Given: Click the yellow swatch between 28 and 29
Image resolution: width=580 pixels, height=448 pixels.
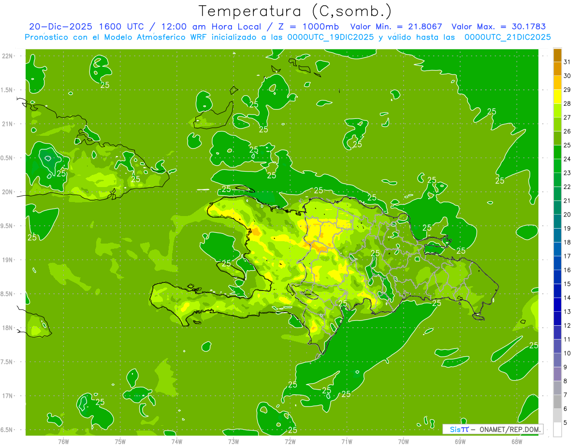Looking at the screenshot, I should tap(557, 96).
